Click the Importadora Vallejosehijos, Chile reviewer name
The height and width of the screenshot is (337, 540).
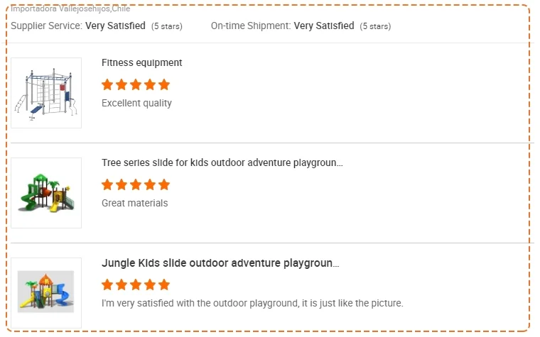(x=70, y=9)
